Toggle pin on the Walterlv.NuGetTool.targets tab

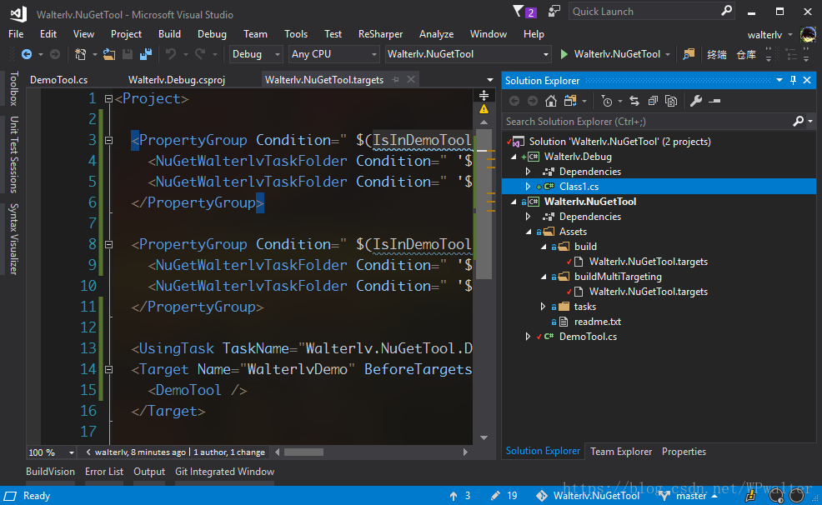click(x=396, y=80)
